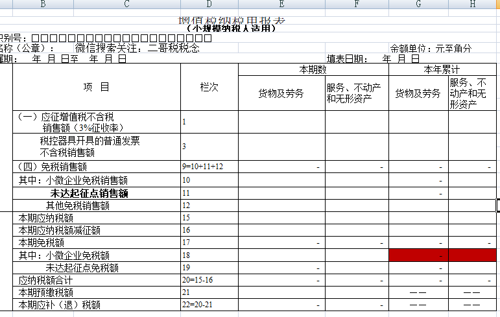500x317 pixels.
Task: Click '金额单位:元至角分' text
Action: pos(431,49)
